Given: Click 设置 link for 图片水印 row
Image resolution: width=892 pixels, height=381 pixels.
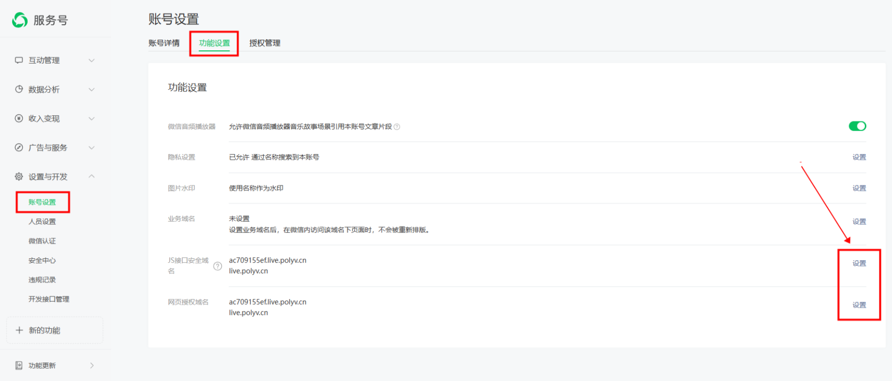Looking at the screenshot, I should click(x=859, y=188).
